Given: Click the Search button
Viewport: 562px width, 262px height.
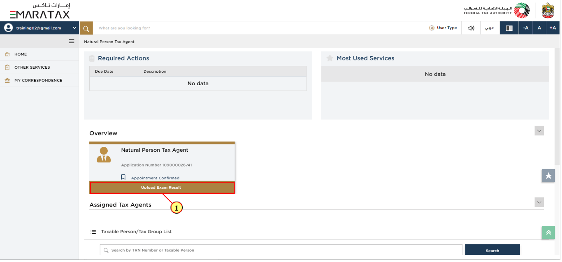Looking at the screenshot, I should tap(492, 250).
